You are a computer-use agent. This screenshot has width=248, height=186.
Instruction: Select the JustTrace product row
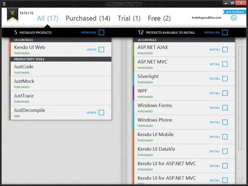pos(61,98)
